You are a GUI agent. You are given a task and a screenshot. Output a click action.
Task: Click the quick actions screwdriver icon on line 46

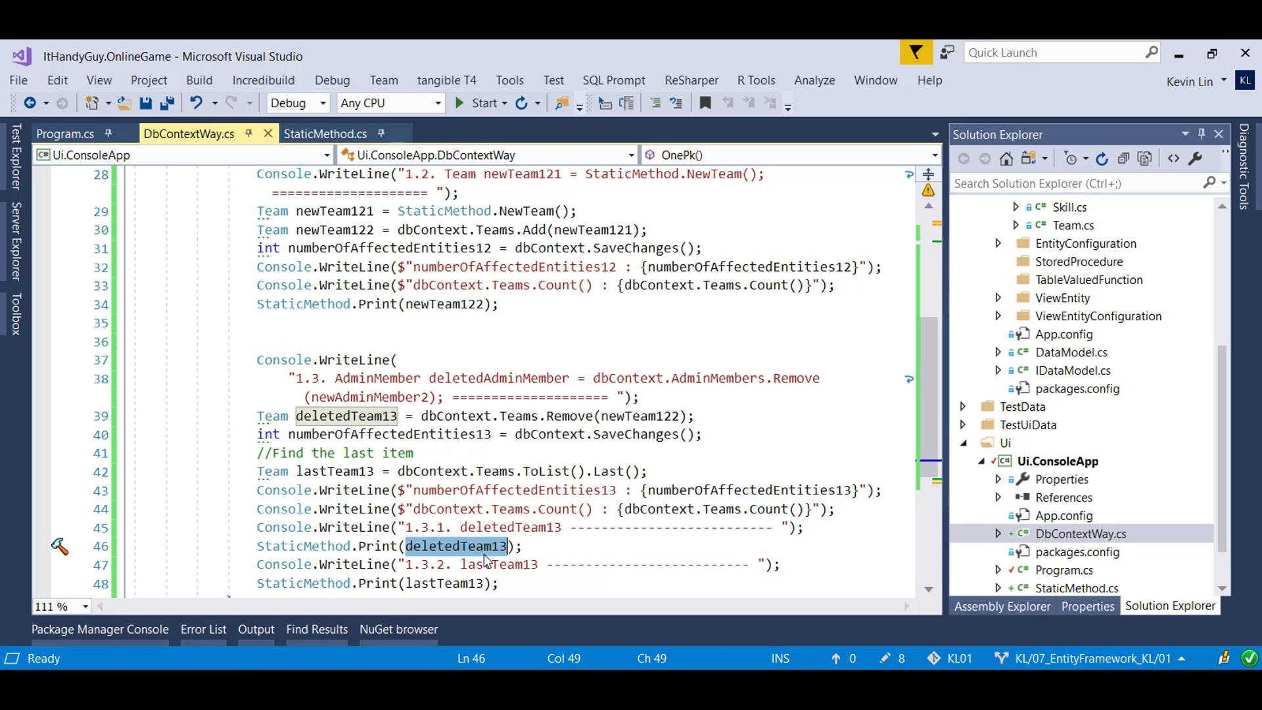(59, 546)
